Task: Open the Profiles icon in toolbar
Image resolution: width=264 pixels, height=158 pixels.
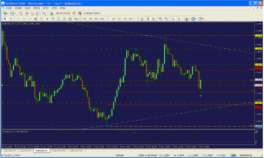Action: (12, 13)
